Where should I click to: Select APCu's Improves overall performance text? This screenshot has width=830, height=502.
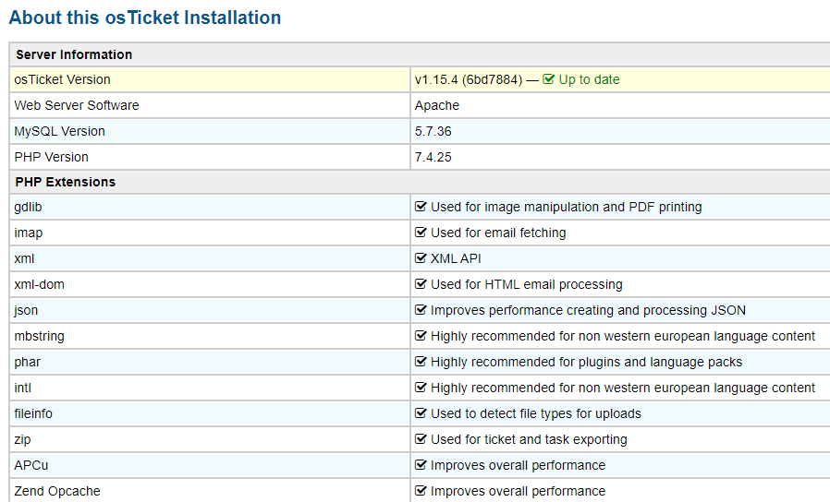(x=518, y=465)
